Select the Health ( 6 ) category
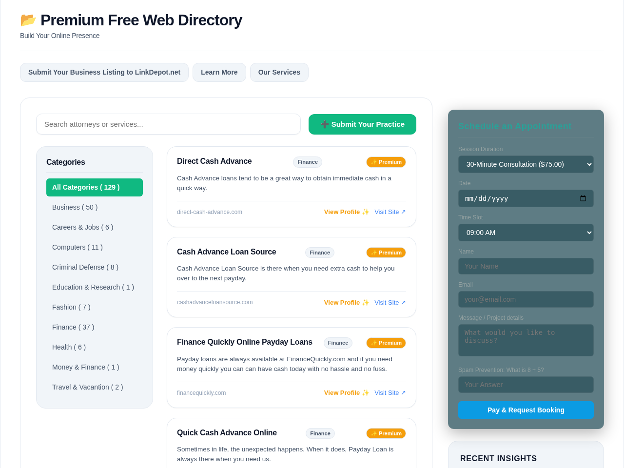Viewport: 624px width, 468px height. 95,347
